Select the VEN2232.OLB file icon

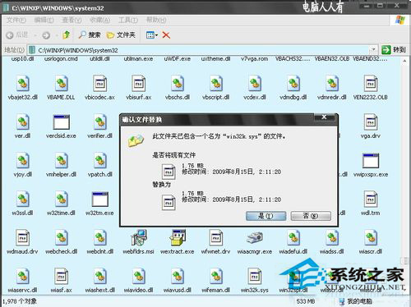(371, 83)
